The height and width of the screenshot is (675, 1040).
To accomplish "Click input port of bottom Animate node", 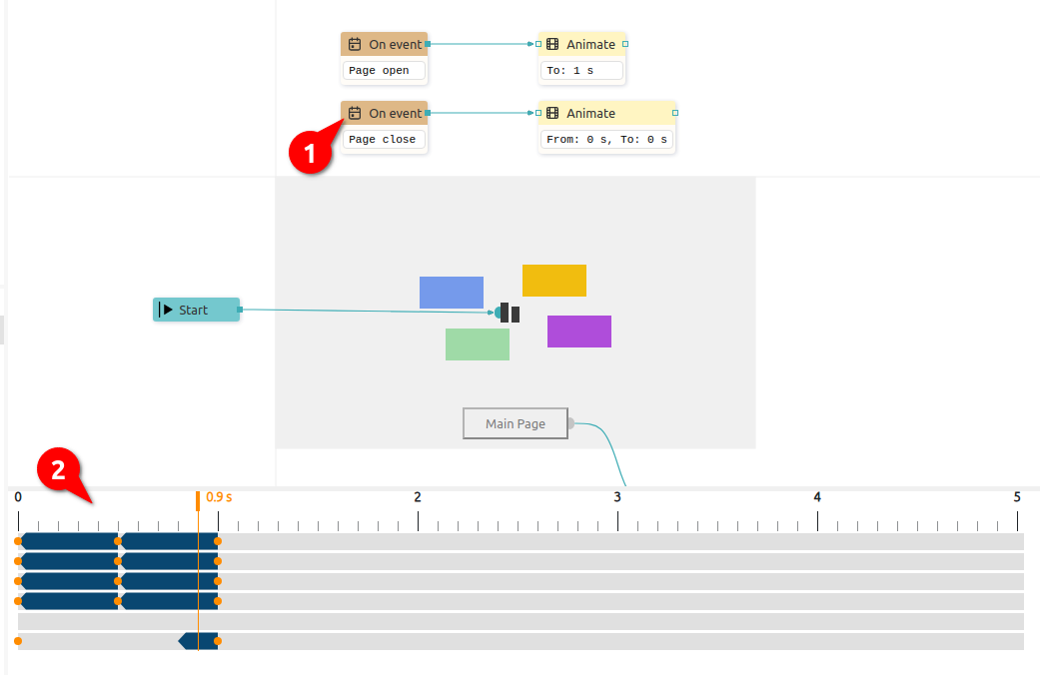I will click(538, 113).
